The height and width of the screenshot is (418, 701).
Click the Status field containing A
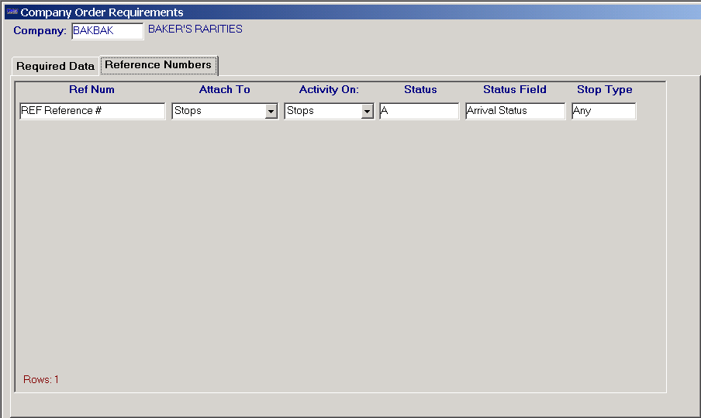click(419, 111)
